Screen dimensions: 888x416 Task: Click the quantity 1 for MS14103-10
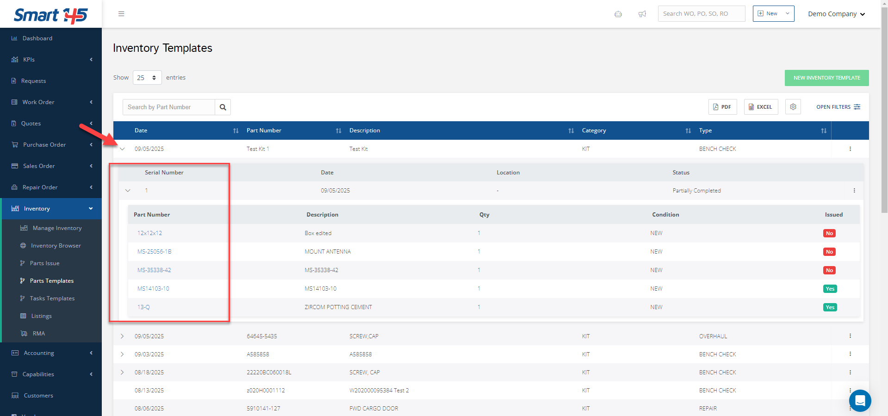479,289
